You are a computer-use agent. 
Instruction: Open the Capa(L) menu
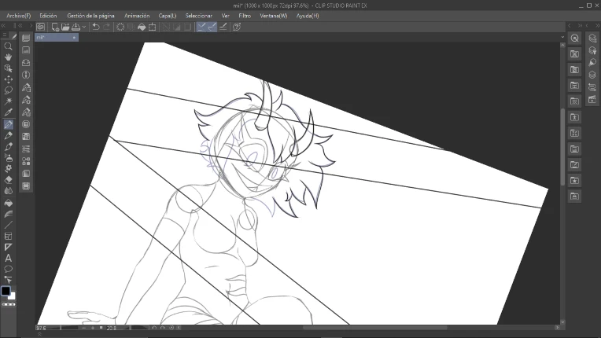point(168,16)
